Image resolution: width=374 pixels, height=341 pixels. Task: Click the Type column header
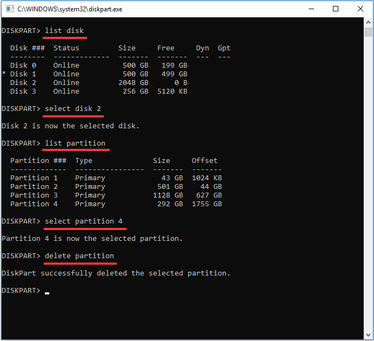(x=84, y=161)
